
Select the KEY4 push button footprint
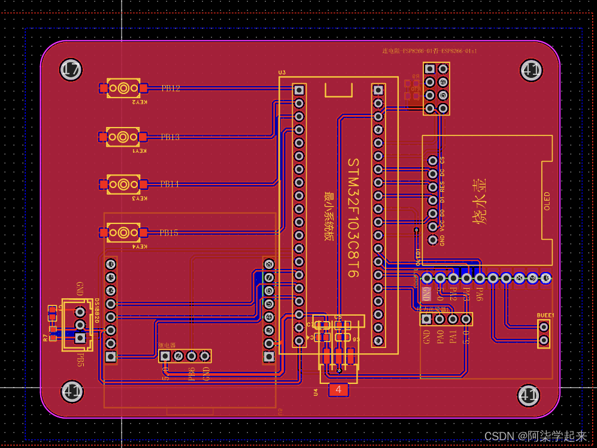(123, 232)
